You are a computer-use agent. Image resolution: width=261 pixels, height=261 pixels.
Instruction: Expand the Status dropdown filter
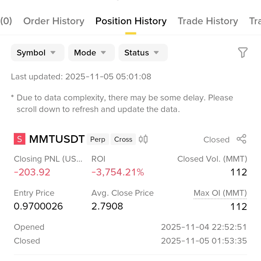[x=143, y=53]
